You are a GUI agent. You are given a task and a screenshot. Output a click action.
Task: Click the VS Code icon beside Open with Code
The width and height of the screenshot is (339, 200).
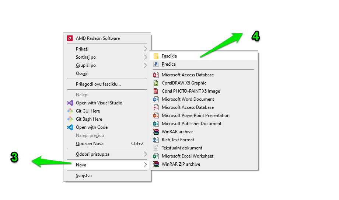tap(70, 127)
